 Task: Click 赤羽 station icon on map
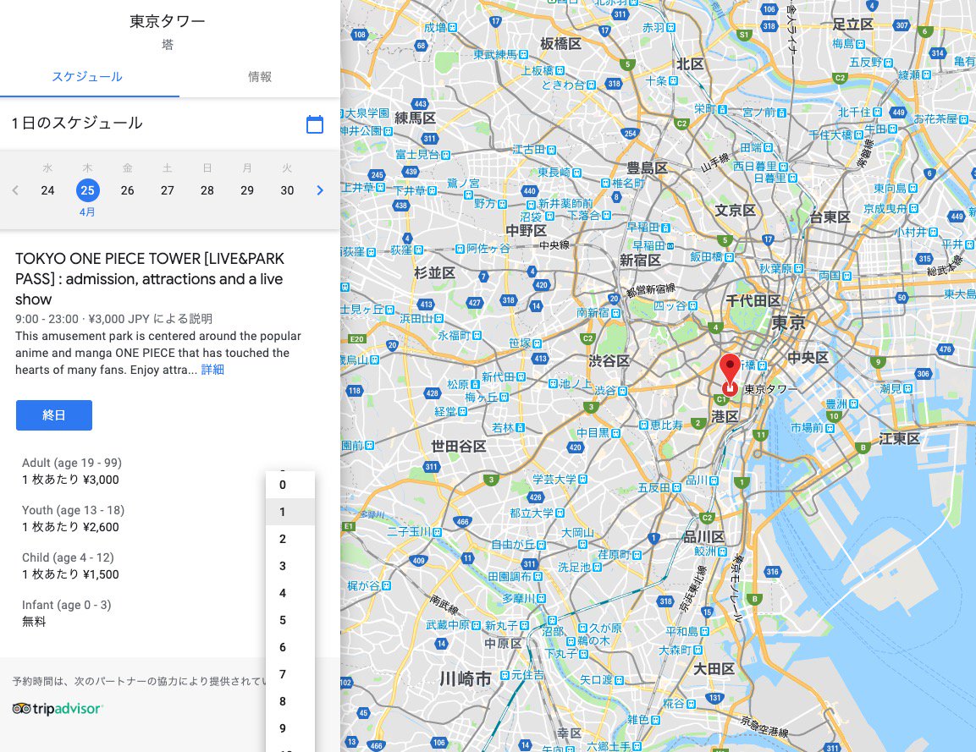670,27
